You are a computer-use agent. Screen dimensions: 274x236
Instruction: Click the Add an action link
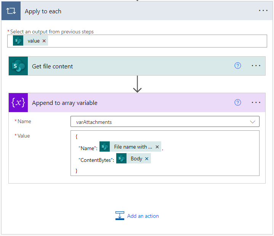tap(143, 216)
